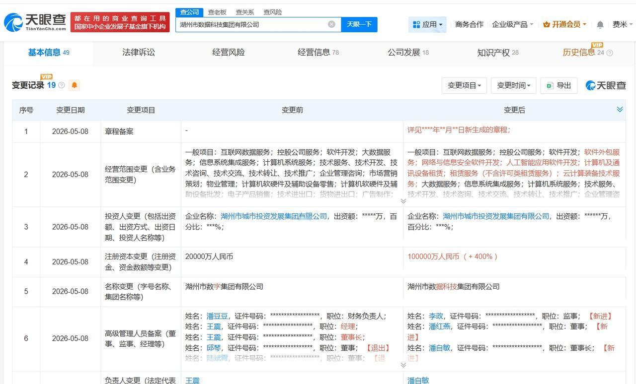Image resolution: width=636 pixels, height=384 pixels.
Task: Open notifications via the header bell icon
Action: 600,24
